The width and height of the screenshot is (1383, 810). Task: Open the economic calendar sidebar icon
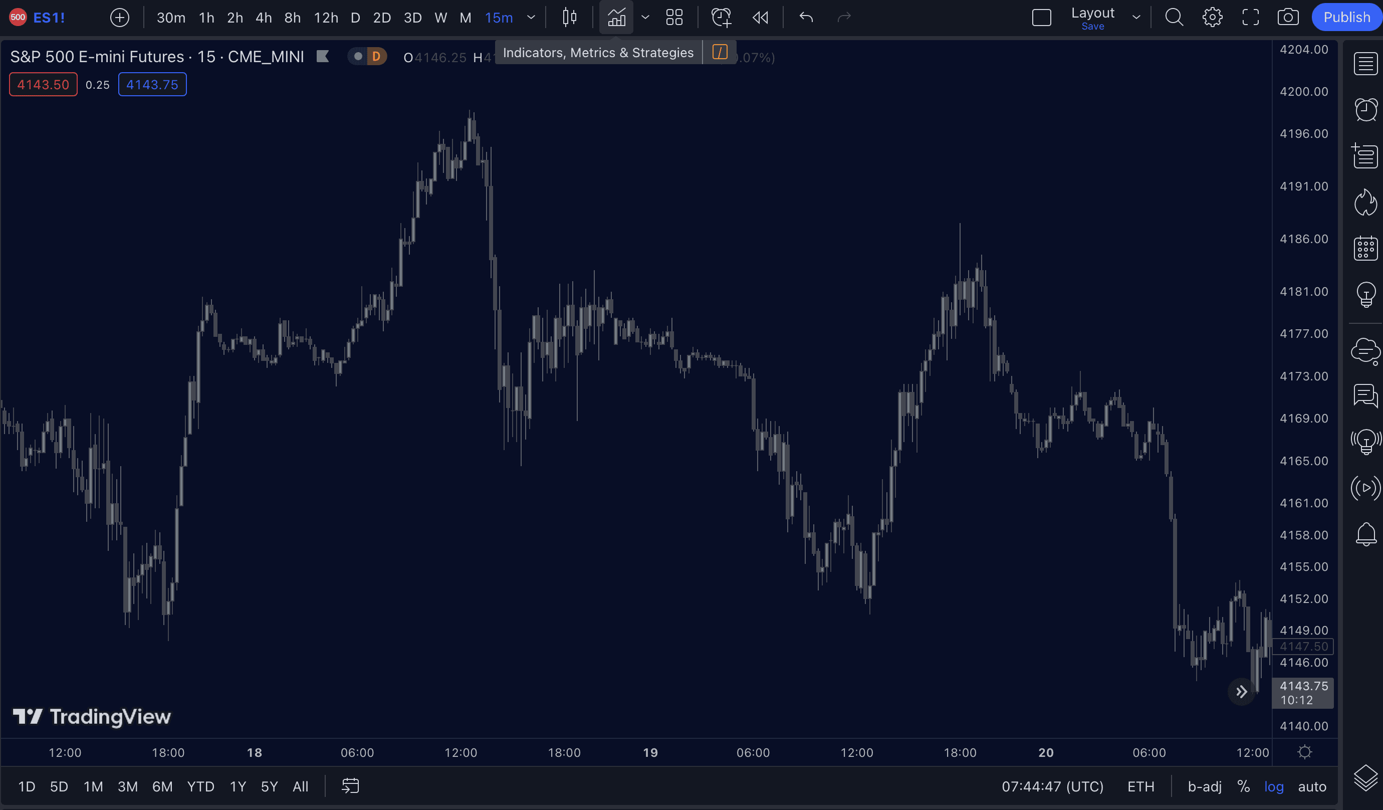pos(1365,248)
